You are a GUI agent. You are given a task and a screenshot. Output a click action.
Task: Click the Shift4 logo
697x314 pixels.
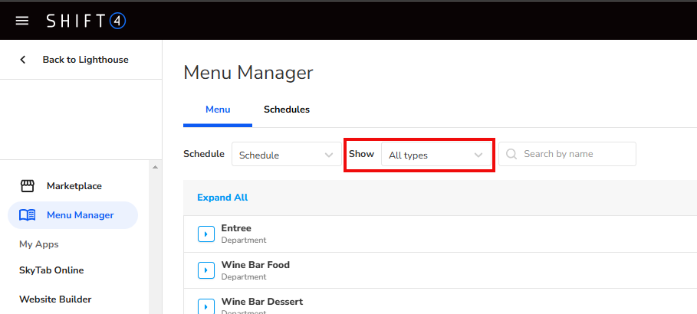pos(86,21)
